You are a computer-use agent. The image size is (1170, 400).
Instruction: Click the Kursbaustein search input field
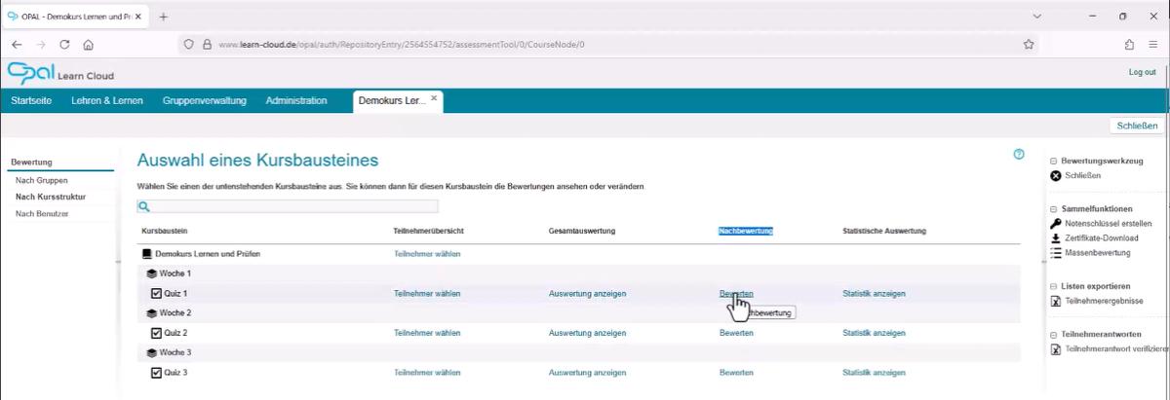(x=292, y=206)
